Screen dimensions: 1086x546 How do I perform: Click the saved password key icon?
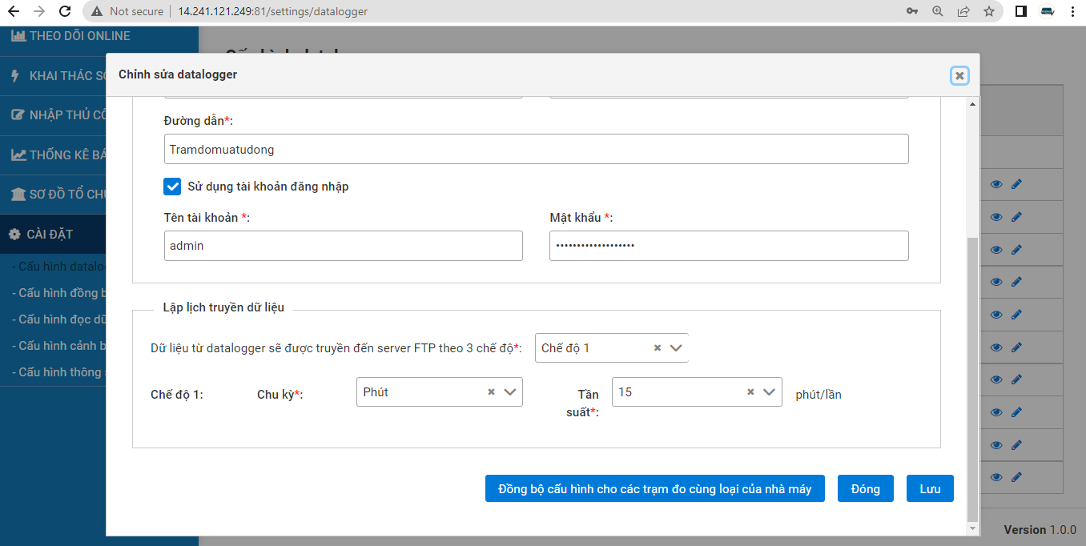click(x=912, y=11)
